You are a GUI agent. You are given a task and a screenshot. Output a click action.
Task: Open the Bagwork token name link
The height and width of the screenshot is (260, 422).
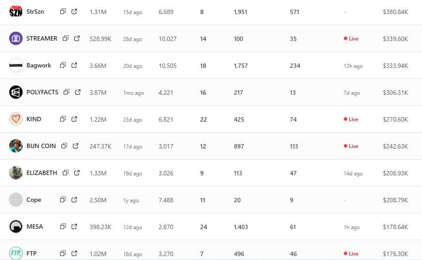tap(39, 65)
